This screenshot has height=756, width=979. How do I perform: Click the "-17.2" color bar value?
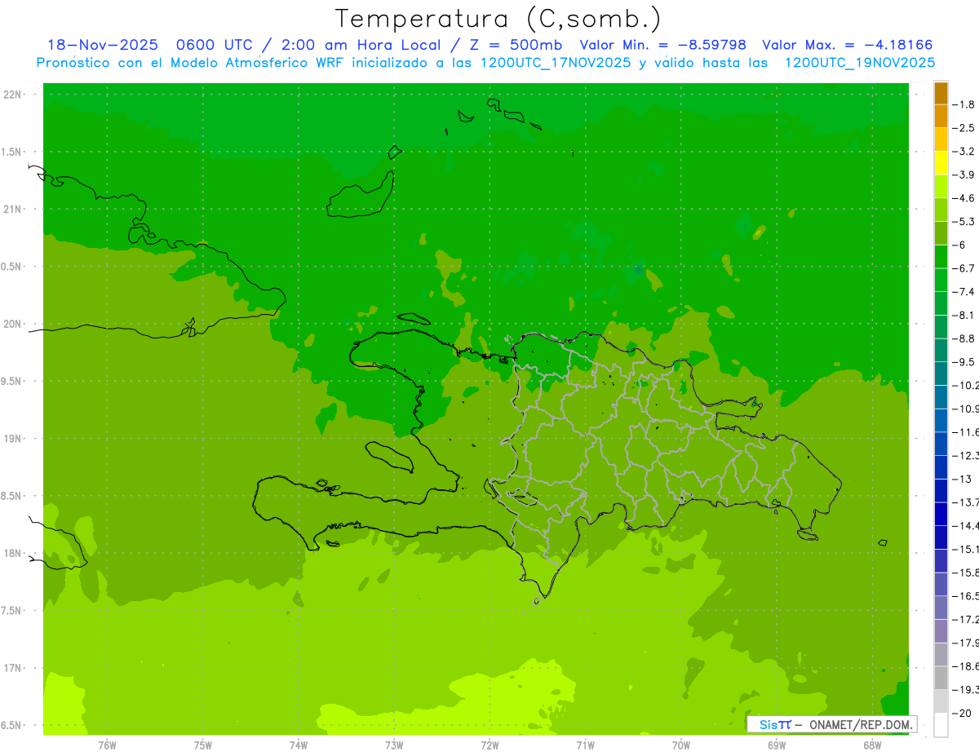[966, 620]
